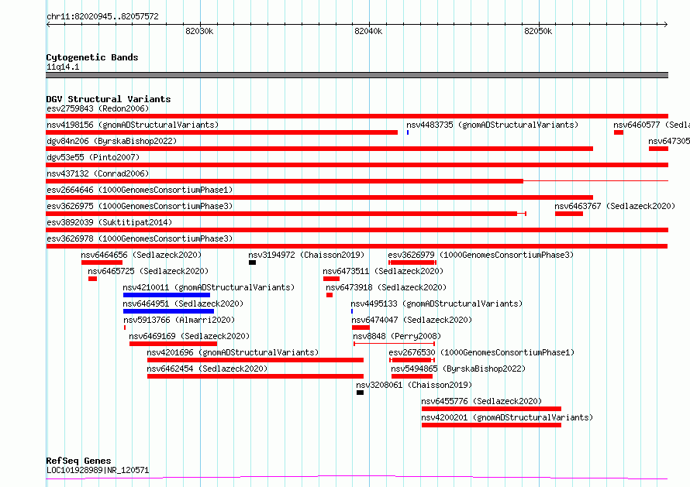
Task: Open the nsv4210011 (gnomADStructuralVariants) label
Action: point(209,287)
